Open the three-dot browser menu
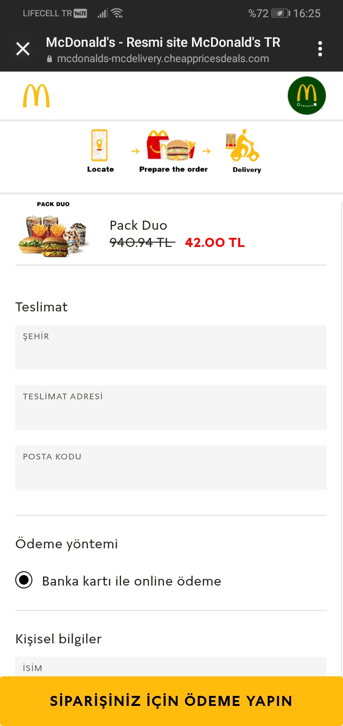The image size is (343, 726). [x=320, y=49]
